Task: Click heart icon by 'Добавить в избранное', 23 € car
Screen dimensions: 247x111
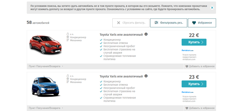Action: point(187,108)
